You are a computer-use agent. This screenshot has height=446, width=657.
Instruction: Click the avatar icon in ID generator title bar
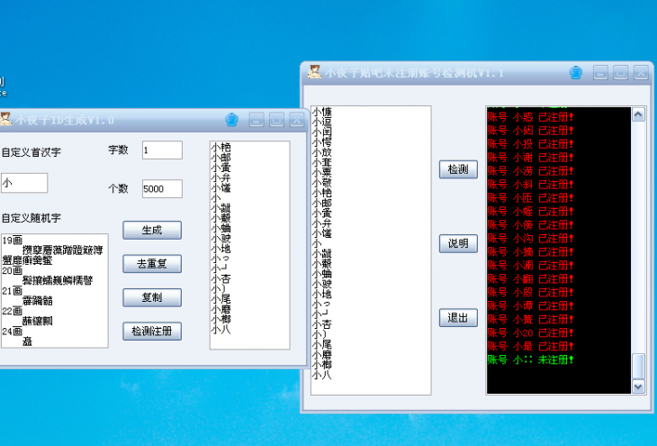coord(4,119)
